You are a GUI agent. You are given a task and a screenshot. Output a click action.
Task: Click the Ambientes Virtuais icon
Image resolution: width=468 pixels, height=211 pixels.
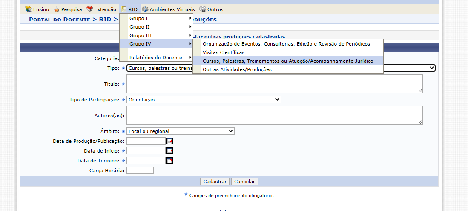pyautogui.click(x=145, y=9)
